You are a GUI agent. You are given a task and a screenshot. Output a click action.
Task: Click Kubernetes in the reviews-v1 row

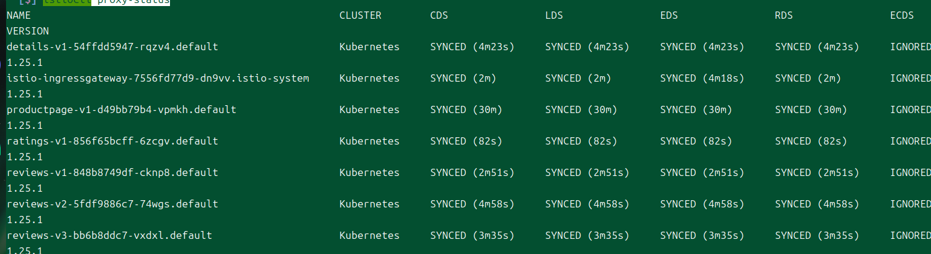tap(370, 172)
